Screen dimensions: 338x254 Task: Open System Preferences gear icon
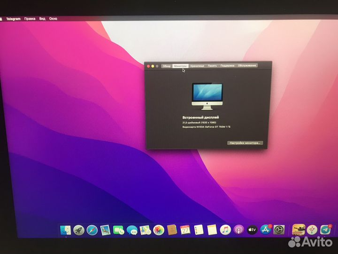(279, 230)
